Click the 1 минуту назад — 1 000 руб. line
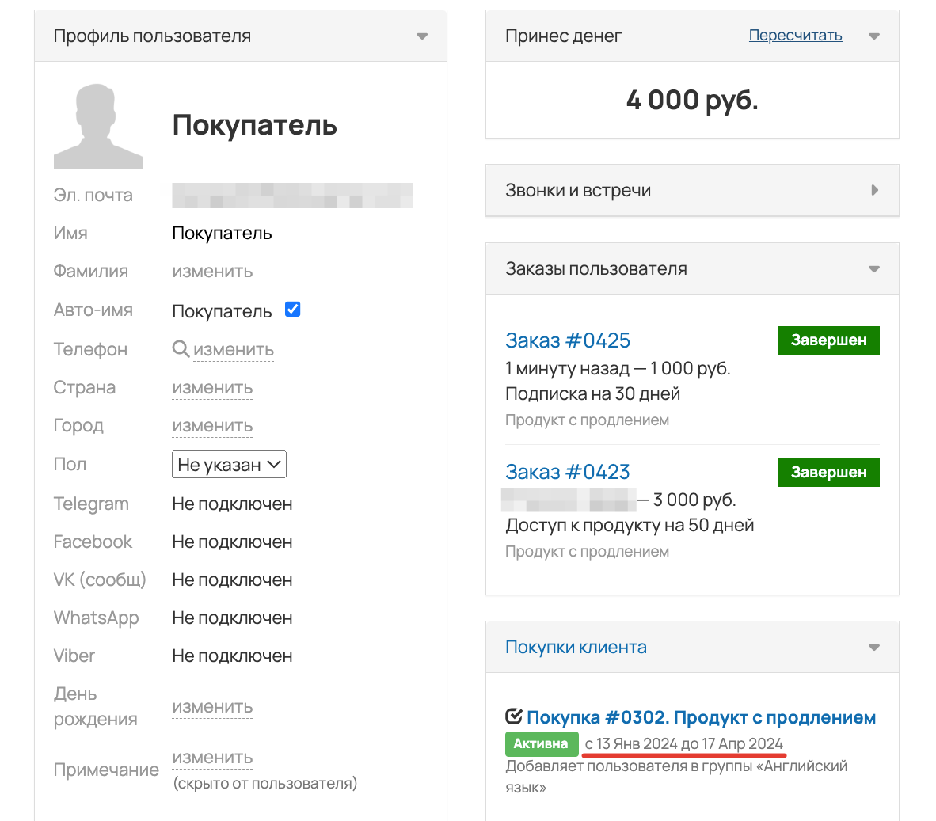Viewport: 936px width, 821px height. [x=618, y=368]
